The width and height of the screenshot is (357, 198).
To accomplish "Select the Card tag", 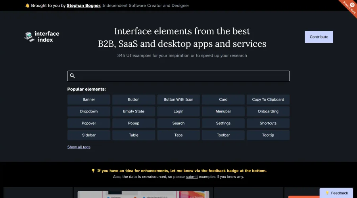I will point(223,99).
